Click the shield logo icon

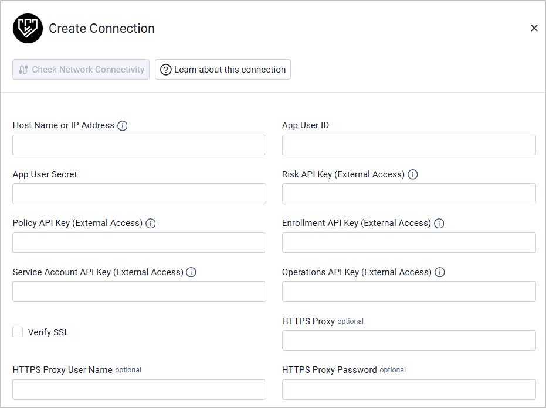click(x=28, y=28)
